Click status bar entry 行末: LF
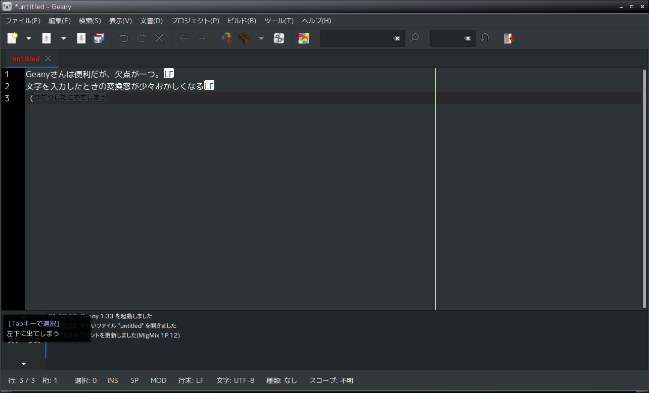This screenshot has height=393, width=649. point(191,380)
